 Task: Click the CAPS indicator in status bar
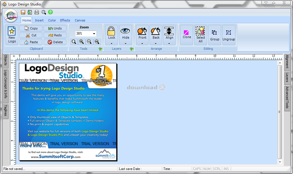pos(197,169)
